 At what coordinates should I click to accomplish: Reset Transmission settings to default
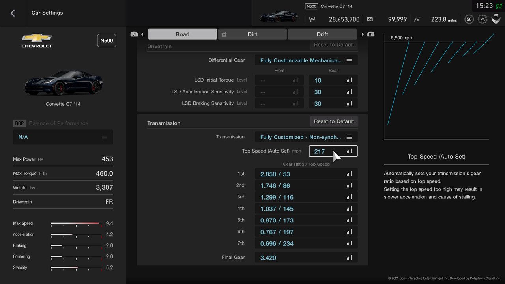pyautogui.click(x=334, y=121)
